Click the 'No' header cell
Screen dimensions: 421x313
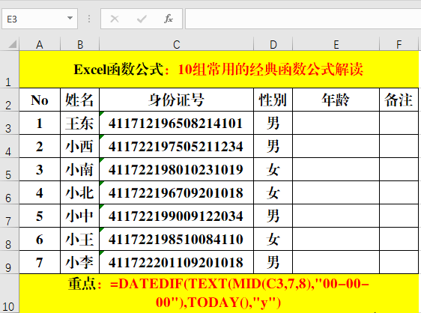coord(40,100)
